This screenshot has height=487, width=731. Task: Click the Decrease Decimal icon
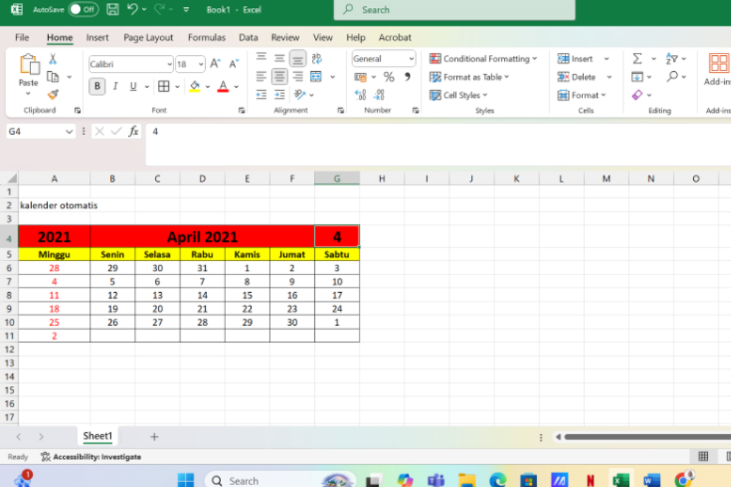(x=380, y=94)
